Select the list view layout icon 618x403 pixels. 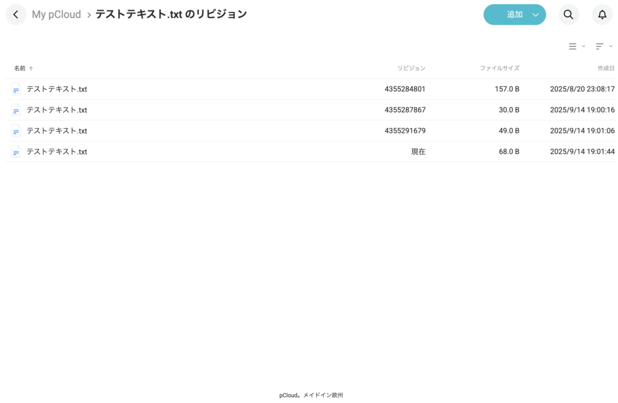(x=572, y=46)
